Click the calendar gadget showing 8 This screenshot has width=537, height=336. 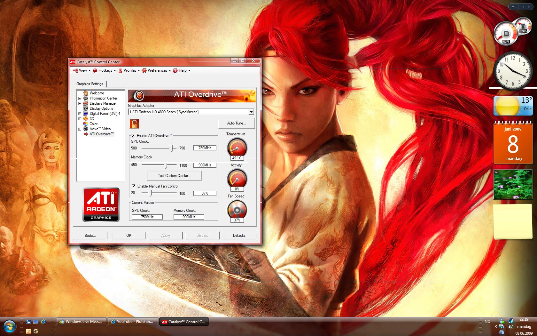pyautogui.click(x=513, y=142)
